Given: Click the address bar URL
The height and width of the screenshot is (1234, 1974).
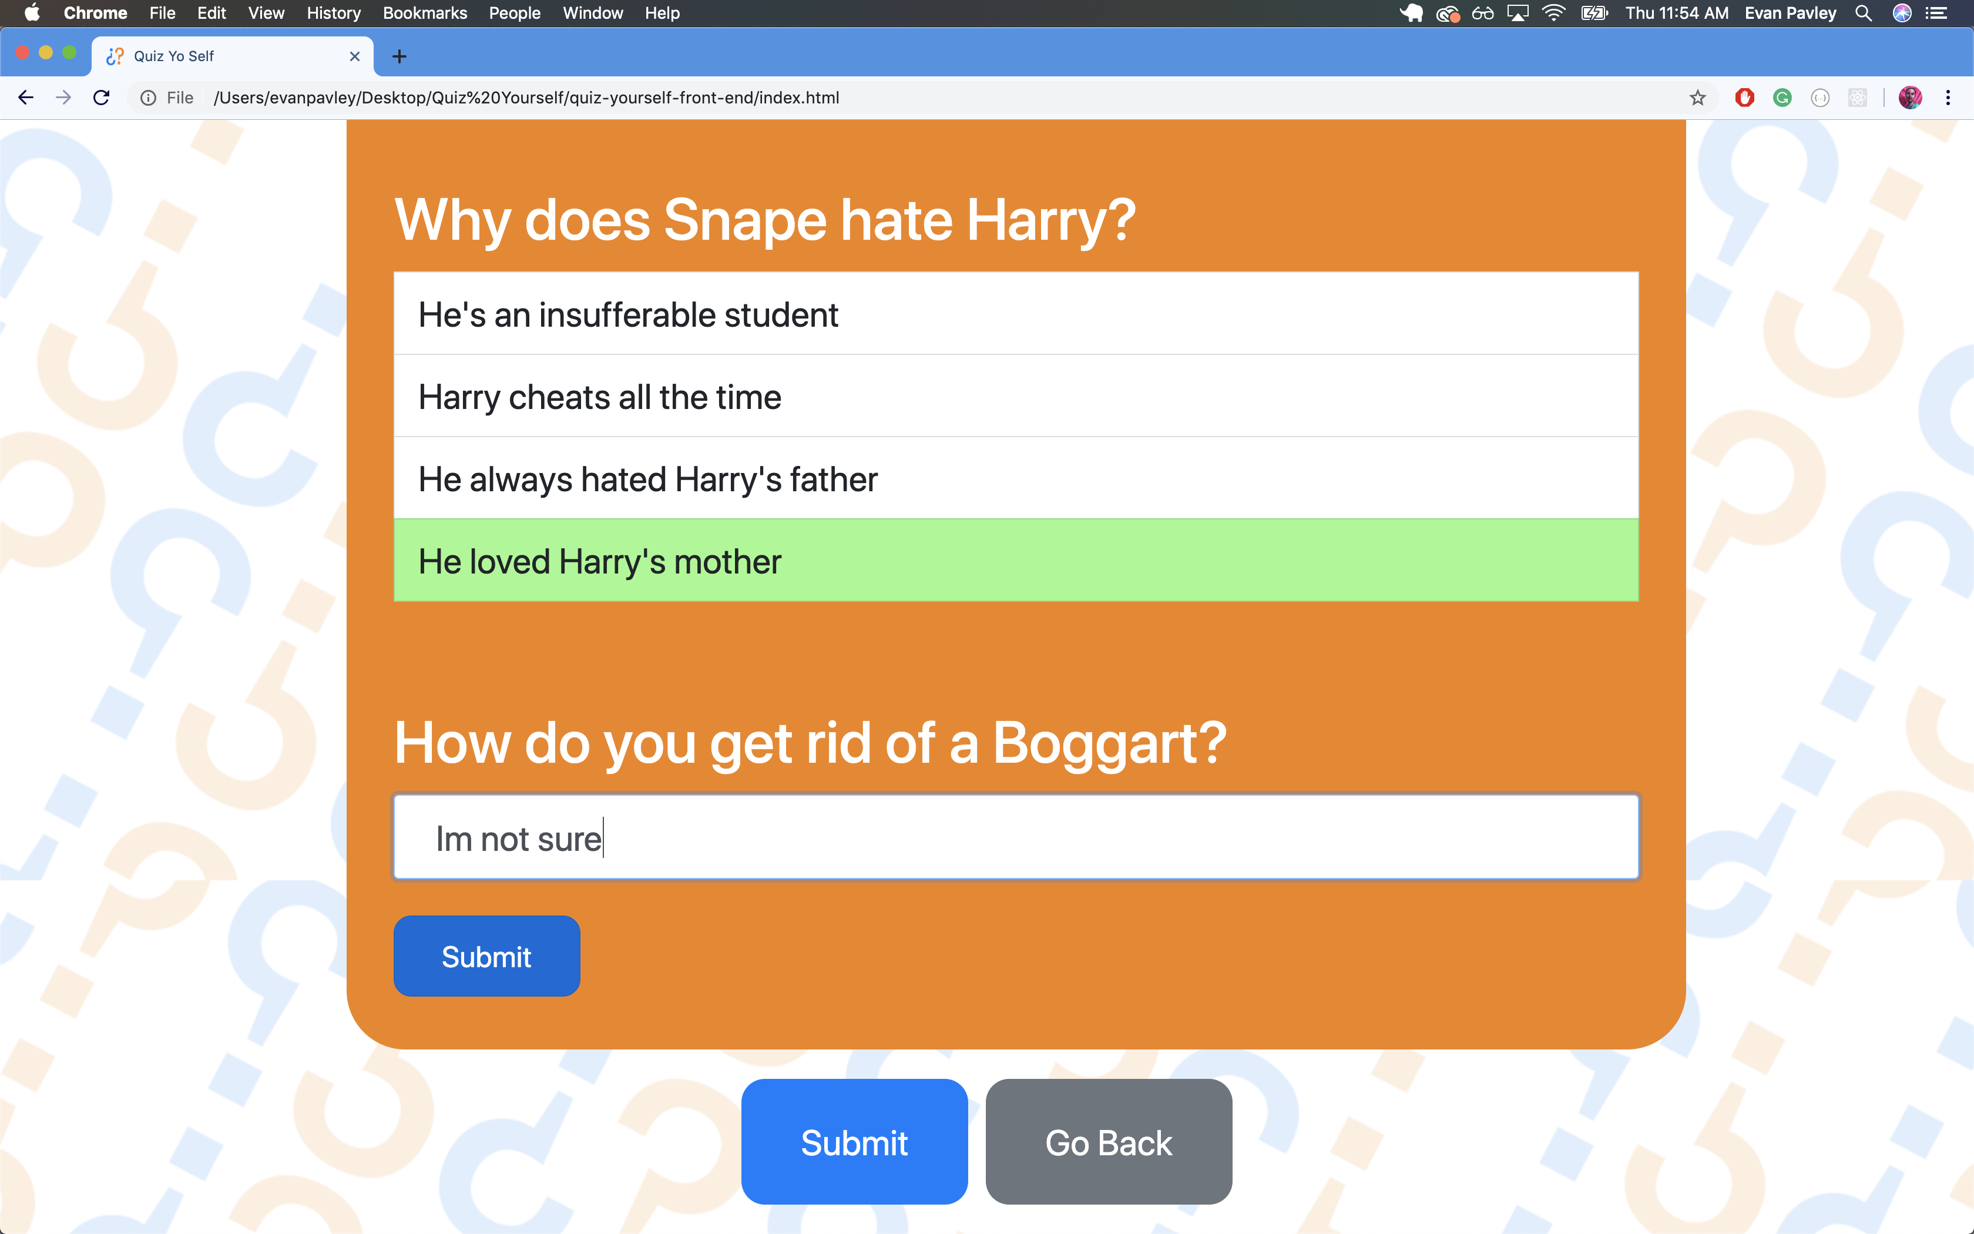Looking at the screenshot, I should (x=526, y=98).
